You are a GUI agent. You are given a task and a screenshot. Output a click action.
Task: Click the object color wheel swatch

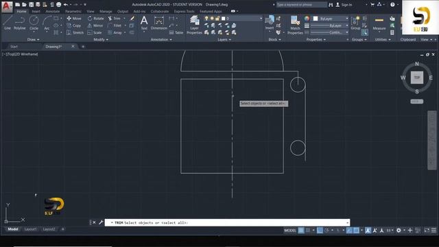(x=307, y=19)
